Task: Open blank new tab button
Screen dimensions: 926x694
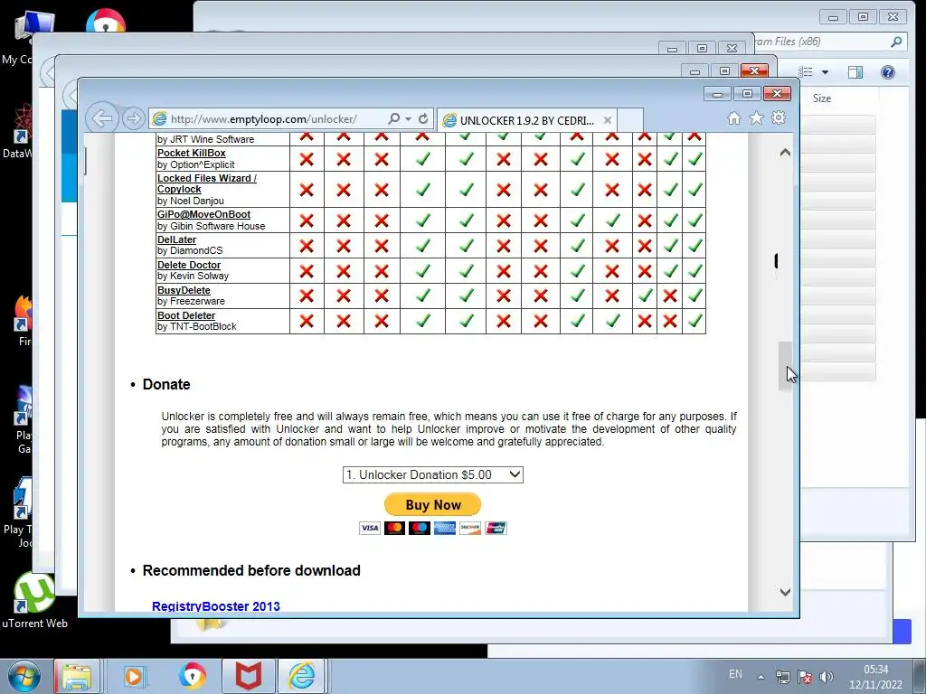Action: [x=630, y=120]
